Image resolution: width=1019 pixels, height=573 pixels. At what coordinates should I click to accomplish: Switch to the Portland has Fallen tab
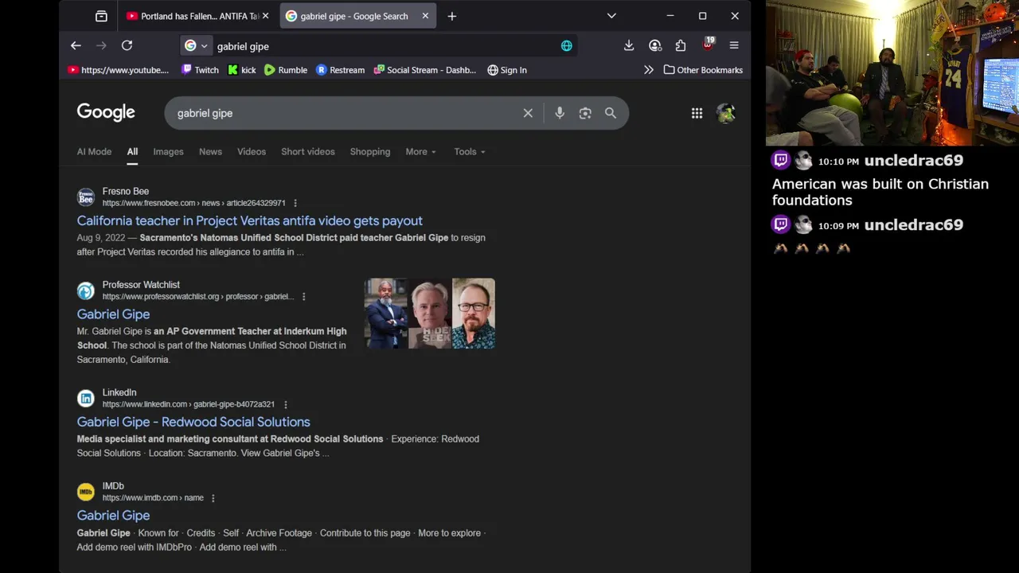(197, 16)
